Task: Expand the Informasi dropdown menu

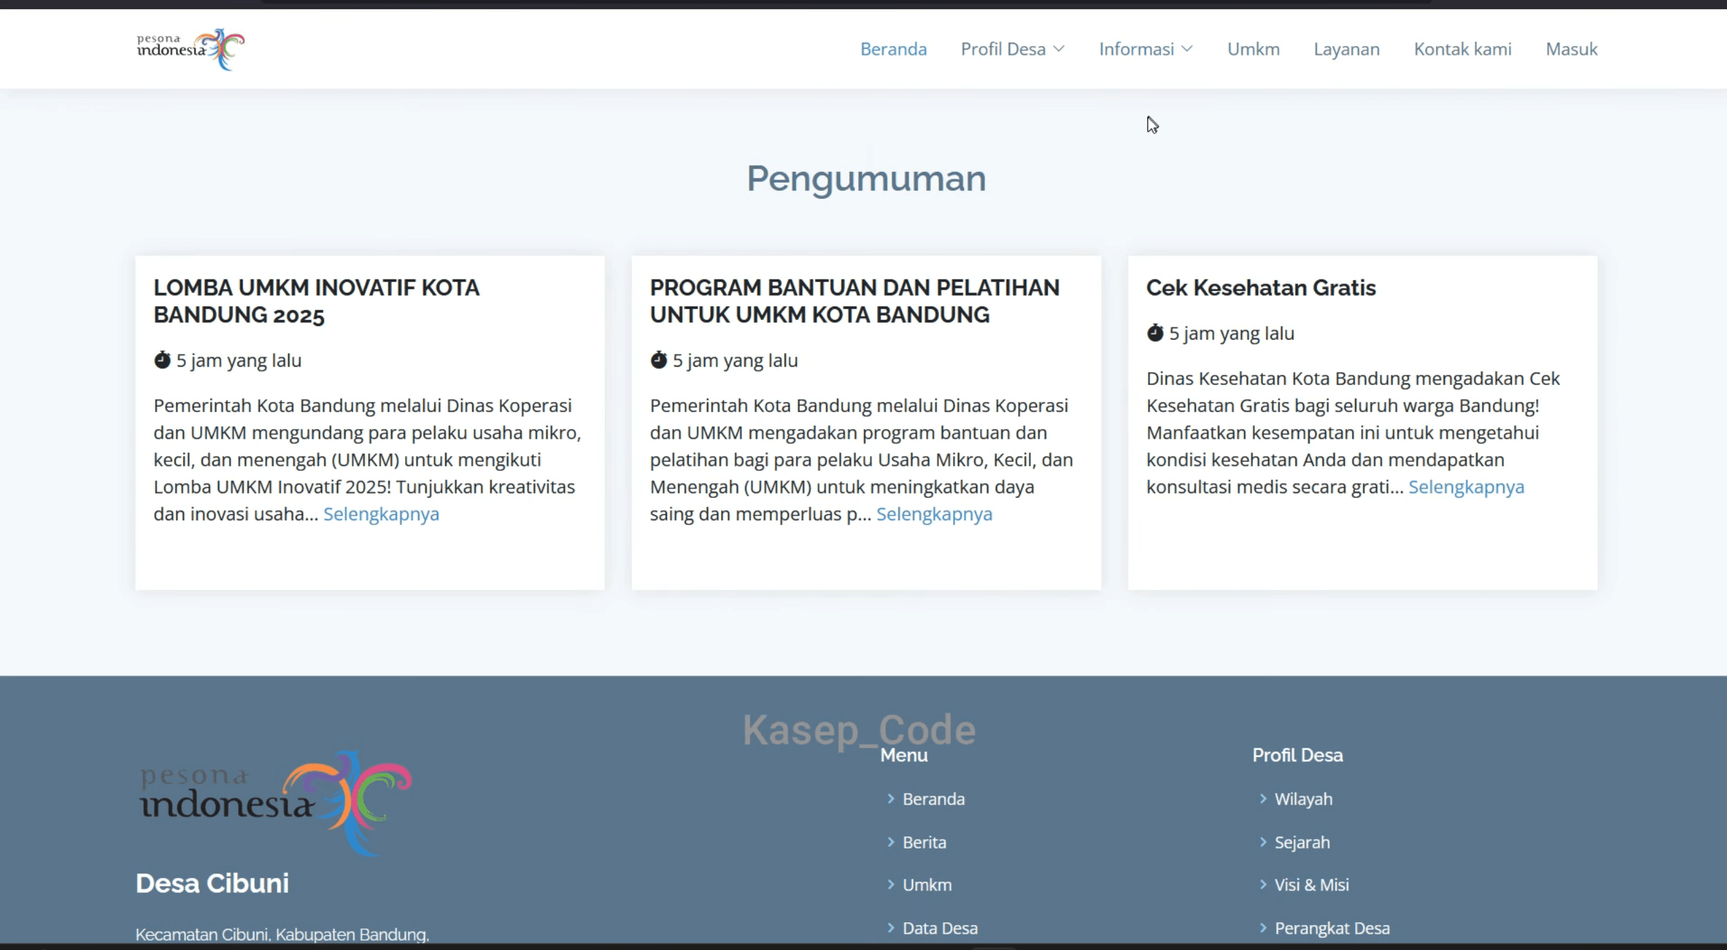Action: [x=1146, y=49]
